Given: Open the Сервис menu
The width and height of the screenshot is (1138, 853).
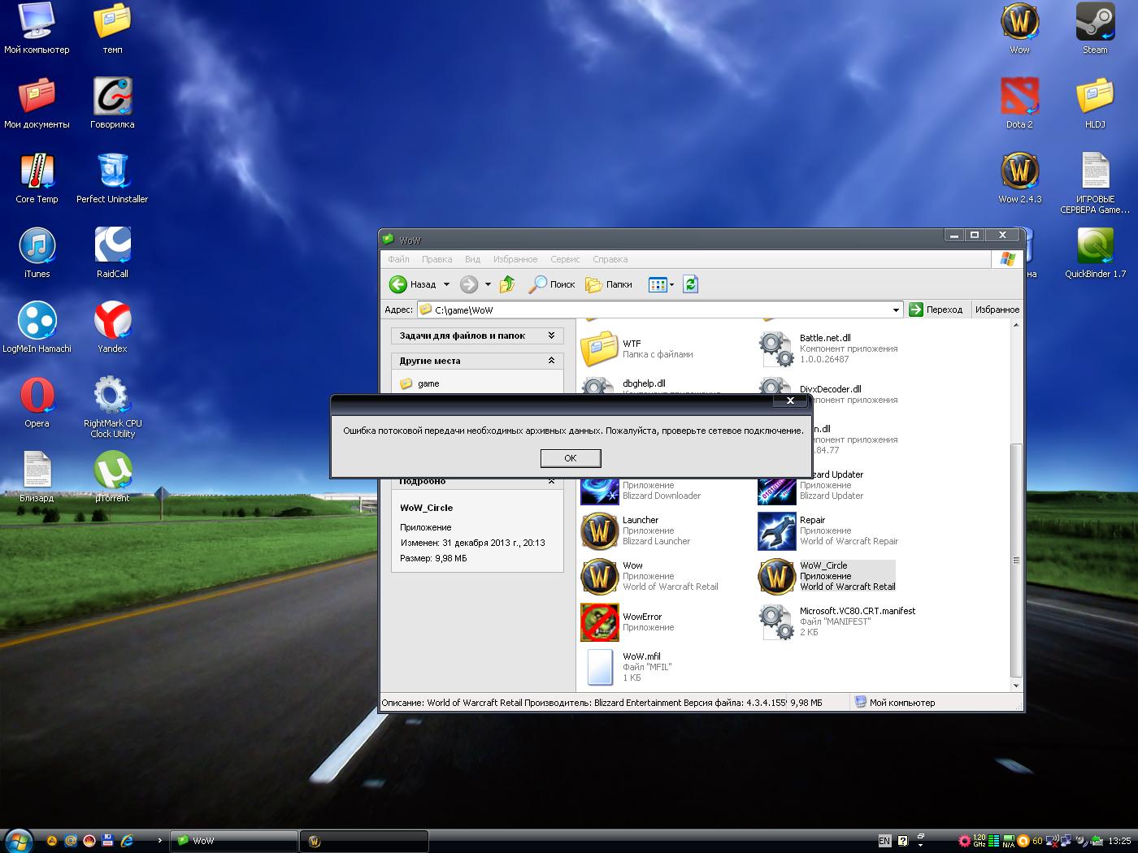Looking at the screenshot, I should pyautogui.click(x=565, y=259).
